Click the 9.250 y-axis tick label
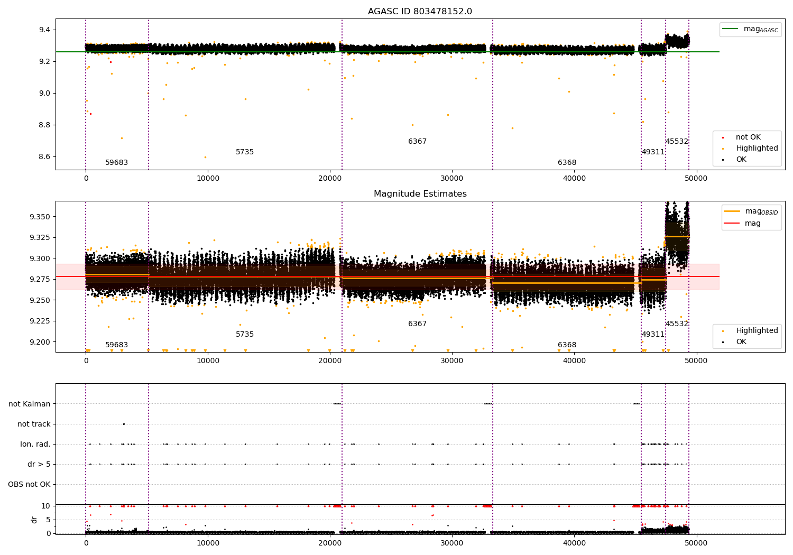This screenshot has width=793, height=555. point(40,301)
